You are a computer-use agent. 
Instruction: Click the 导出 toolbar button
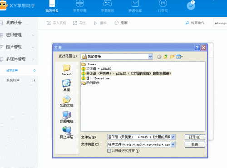(x=79, y=23)
